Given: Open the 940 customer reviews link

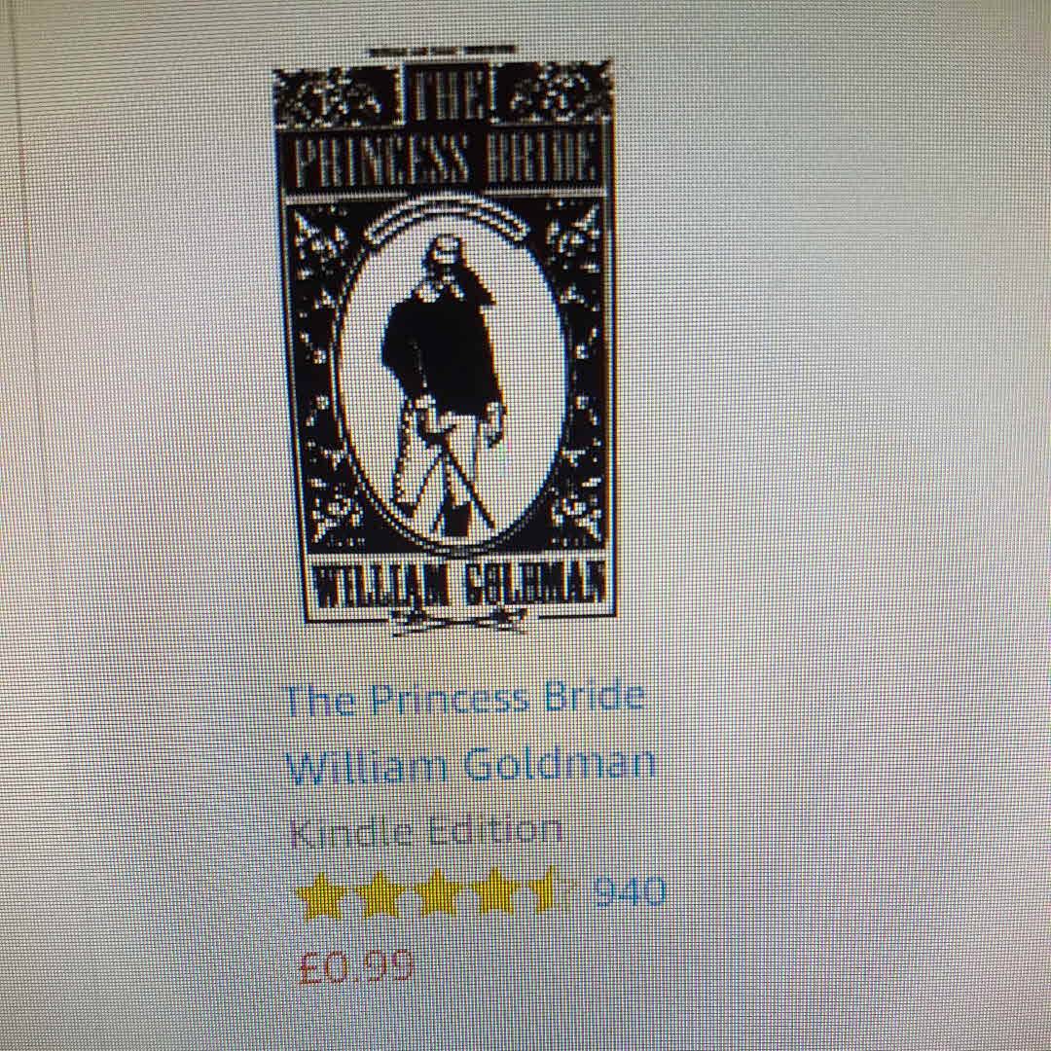Looking at the screenshot, I should 630,891.
